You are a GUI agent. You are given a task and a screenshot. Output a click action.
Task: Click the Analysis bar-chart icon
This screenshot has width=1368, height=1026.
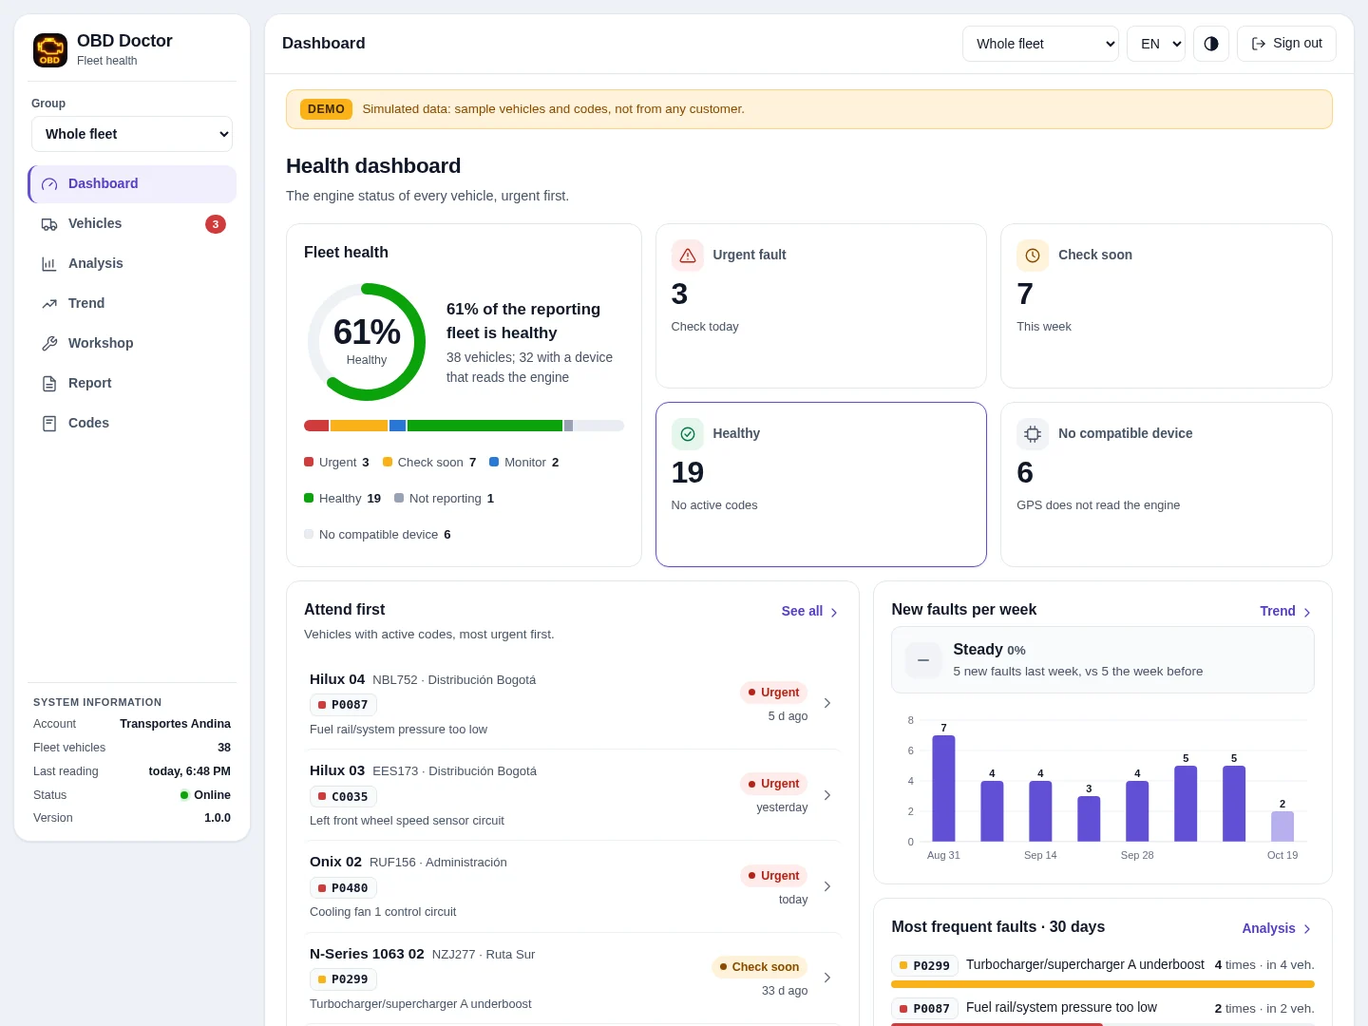tap(49, 264)
